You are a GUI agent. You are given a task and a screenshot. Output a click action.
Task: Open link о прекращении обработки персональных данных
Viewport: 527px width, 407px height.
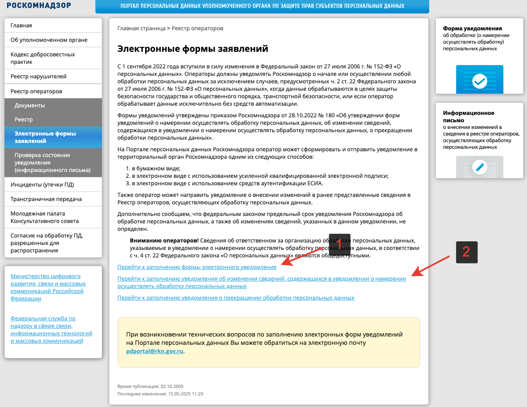[236, 298]
